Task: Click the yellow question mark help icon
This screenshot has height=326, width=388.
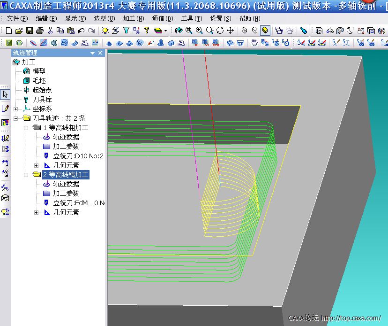Action: [147, 31]
